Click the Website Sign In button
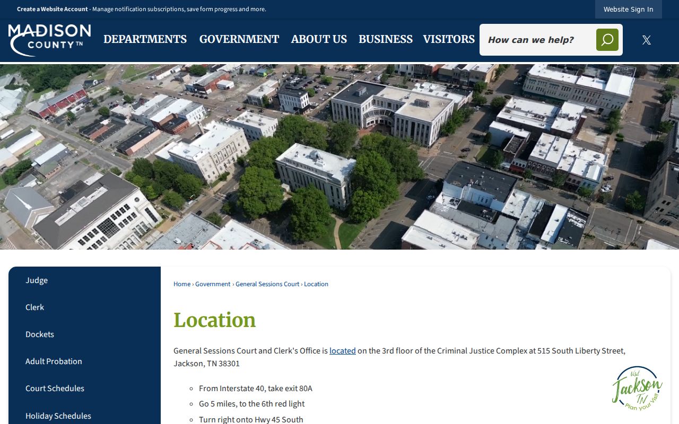Viewport: 679px width, 424px height. tap(629, 9)
